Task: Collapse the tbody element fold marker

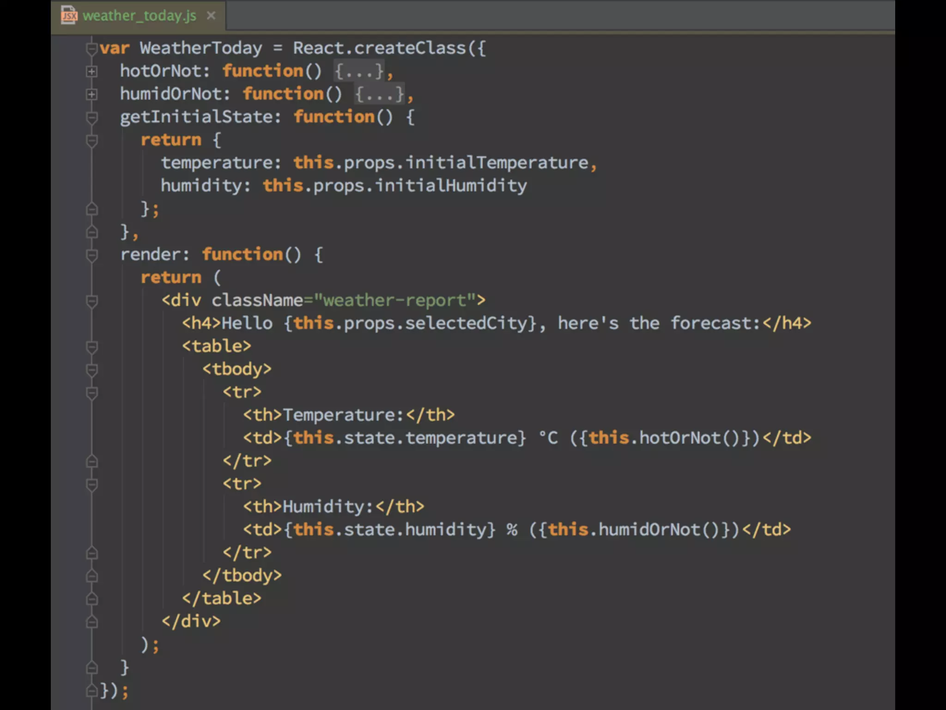Action: click(x=92, y=370)
